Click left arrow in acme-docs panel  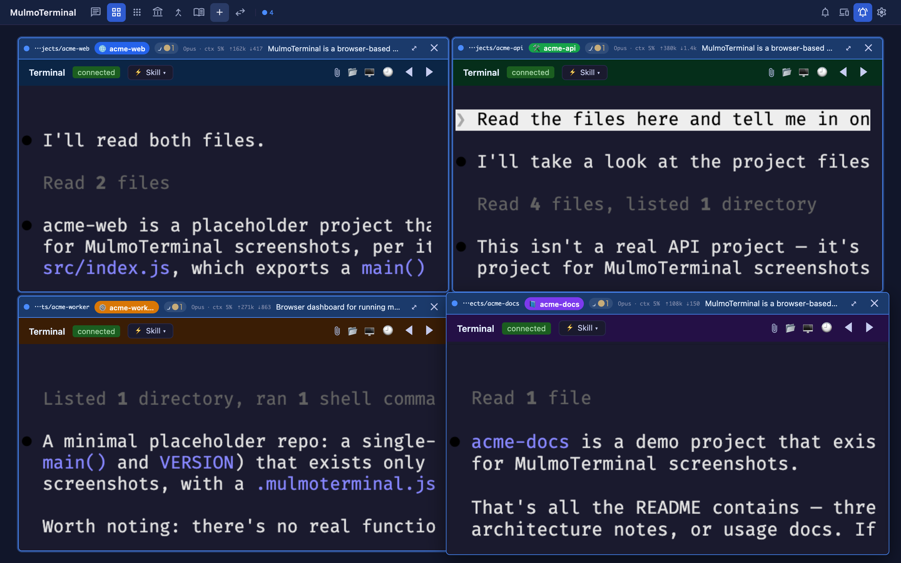[x=848, y=327]
